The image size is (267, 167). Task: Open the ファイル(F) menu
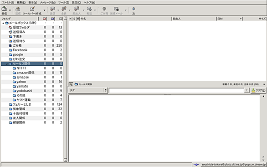click(8, 3)
